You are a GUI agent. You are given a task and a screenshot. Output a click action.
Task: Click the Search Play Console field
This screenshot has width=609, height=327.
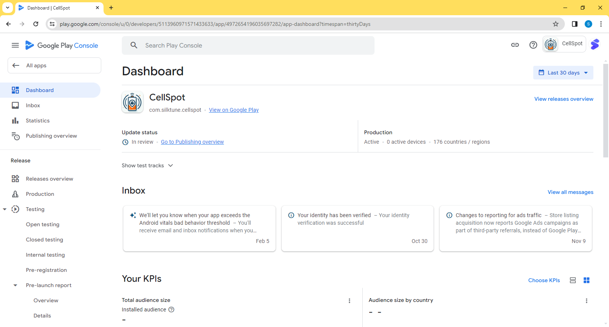pyautogui.click(x=248, y=45)
